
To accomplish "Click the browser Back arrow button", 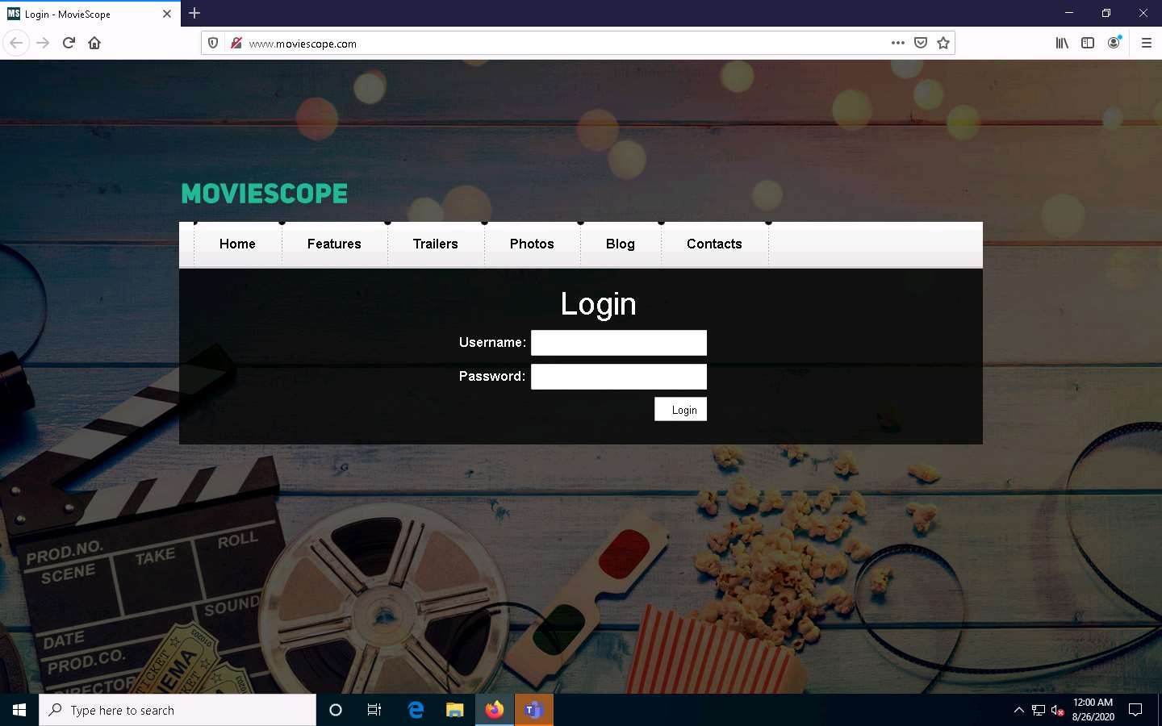I will pyautogui.click(x=16, y=43).
